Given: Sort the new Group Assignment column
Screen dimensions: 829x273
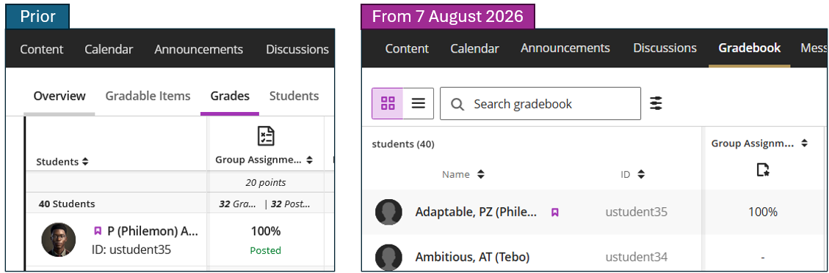Looking at the screenshot, I should (x=804, y=143).
